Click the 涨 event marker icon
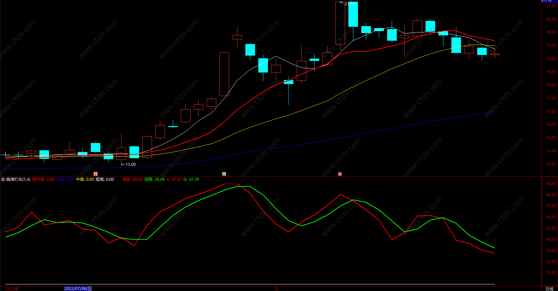The width and height of the screenshot is (558, 291). pyautogui.click(x=340, y=174)
